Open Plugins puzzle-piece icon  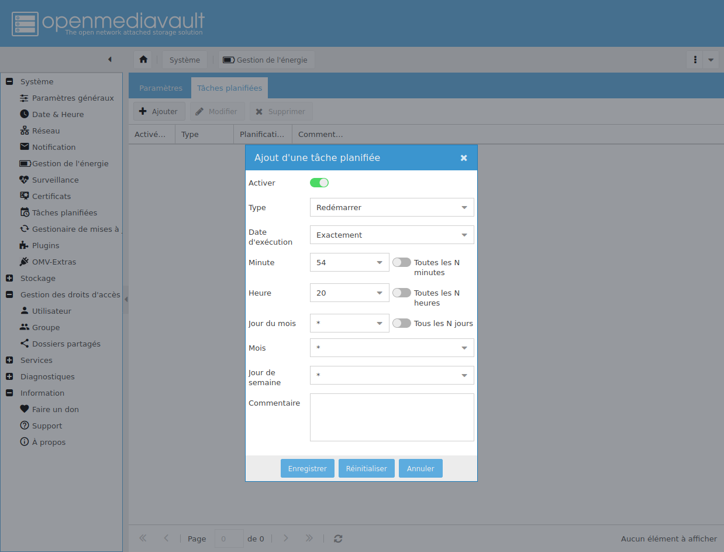pyautogui.click(x=25, y=245)
